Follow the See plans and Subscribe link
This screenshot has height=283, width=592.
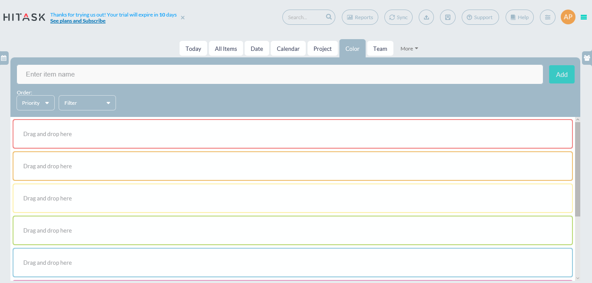click(x=78, y=21)
